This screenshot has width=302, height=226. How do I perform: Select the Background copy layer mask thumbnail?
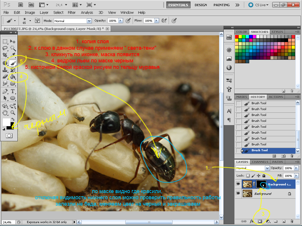[x=261, y=184]
